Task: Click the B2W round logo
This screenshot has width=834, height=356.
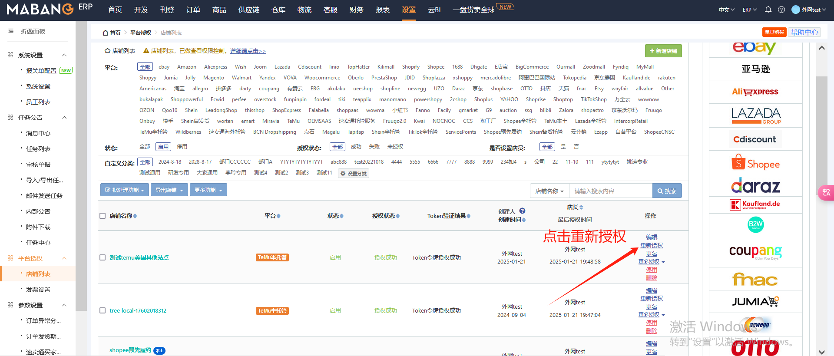Action: coord(756,224)
